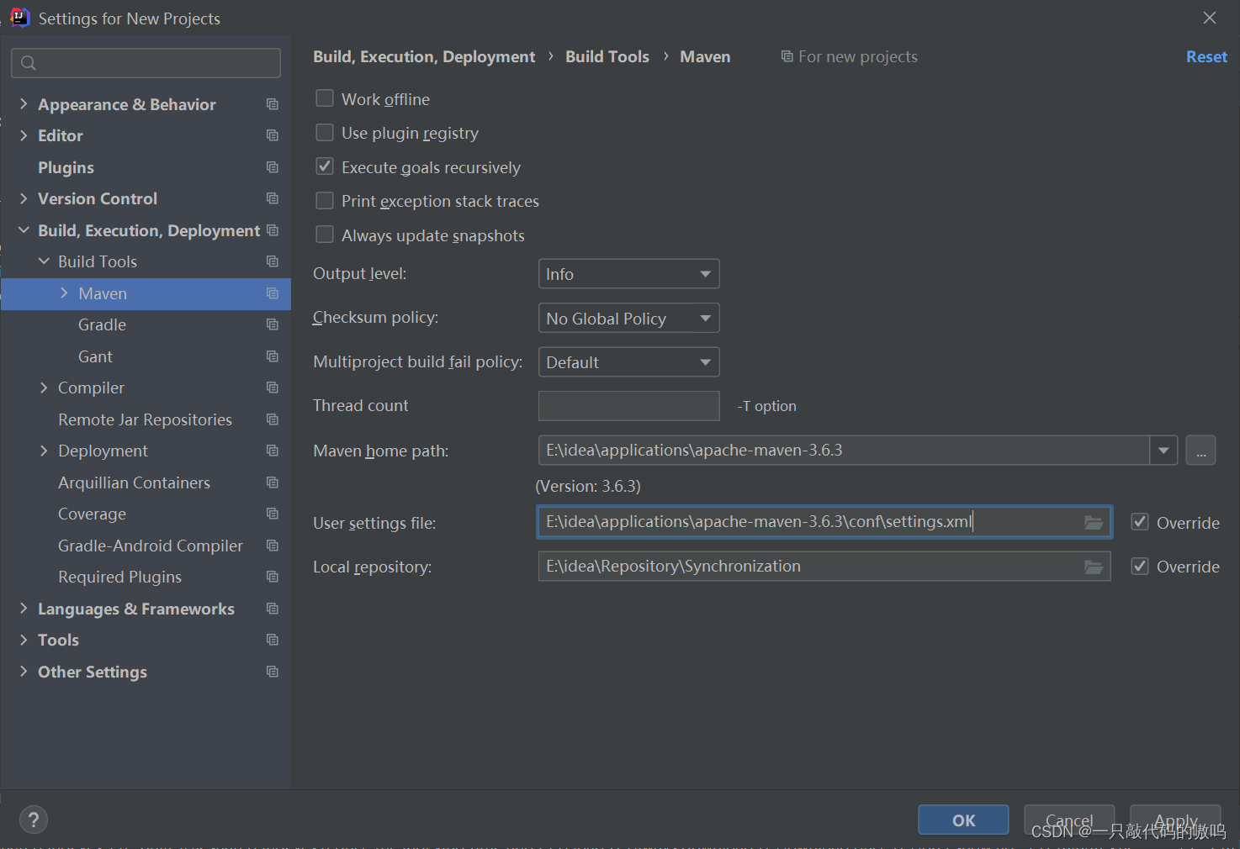
Task: Click the settings search field
Action: (146, 63)
